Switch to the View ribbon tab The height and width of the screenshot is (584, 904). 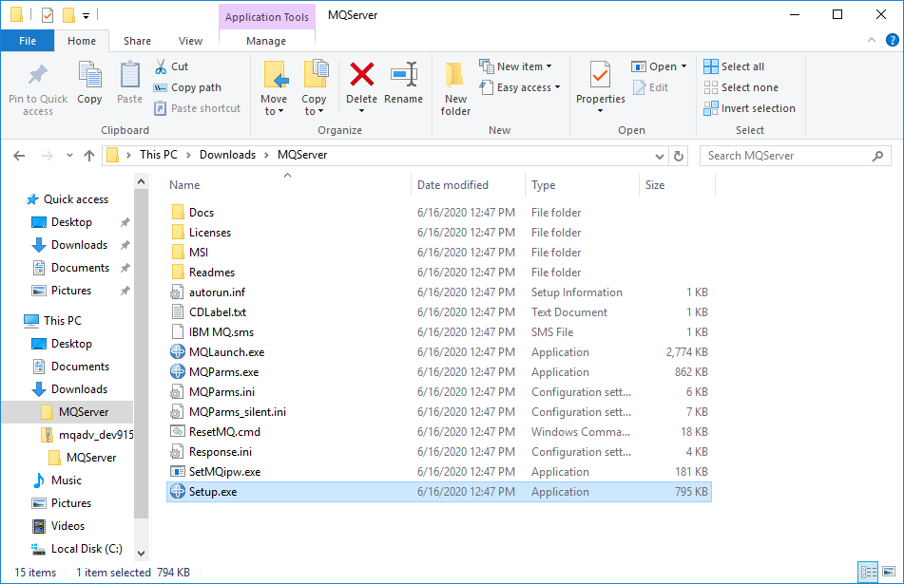[x=190, y=41]
